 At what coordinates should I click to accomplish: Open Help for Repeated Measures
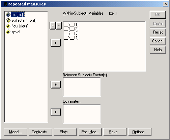coord(158,50)
